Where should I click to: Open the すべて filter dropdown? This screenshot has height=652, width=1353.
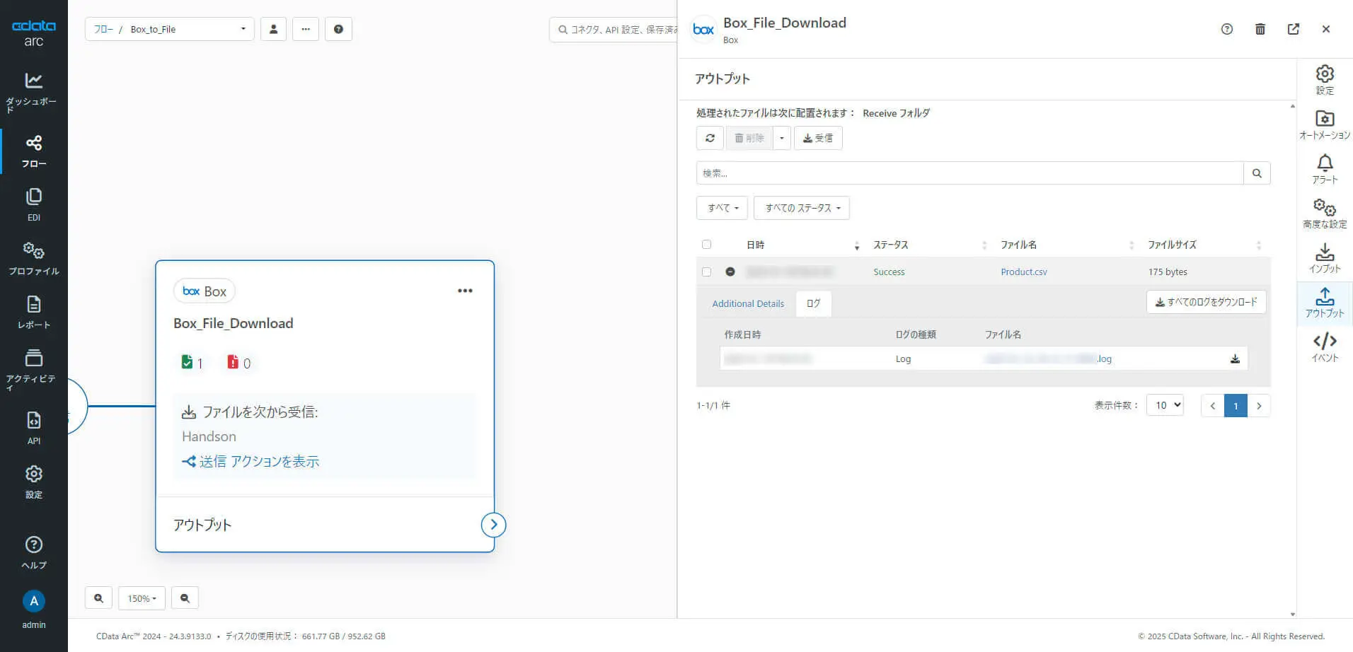point(722,208)
